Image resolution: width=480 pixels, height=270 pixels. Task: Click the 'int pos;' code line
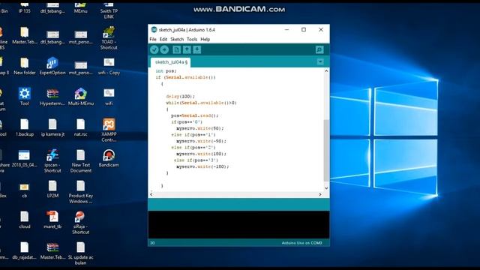point(166,71)
